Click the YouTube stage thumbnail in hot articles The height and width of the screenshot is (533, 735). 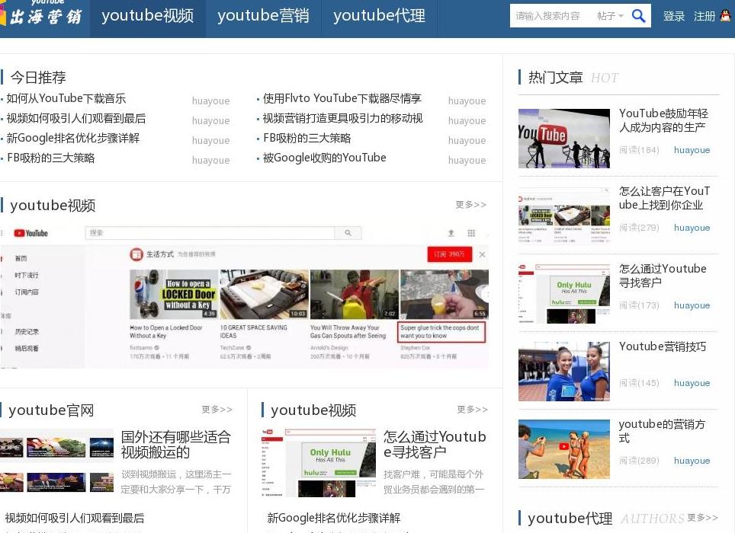click(564, 139)
